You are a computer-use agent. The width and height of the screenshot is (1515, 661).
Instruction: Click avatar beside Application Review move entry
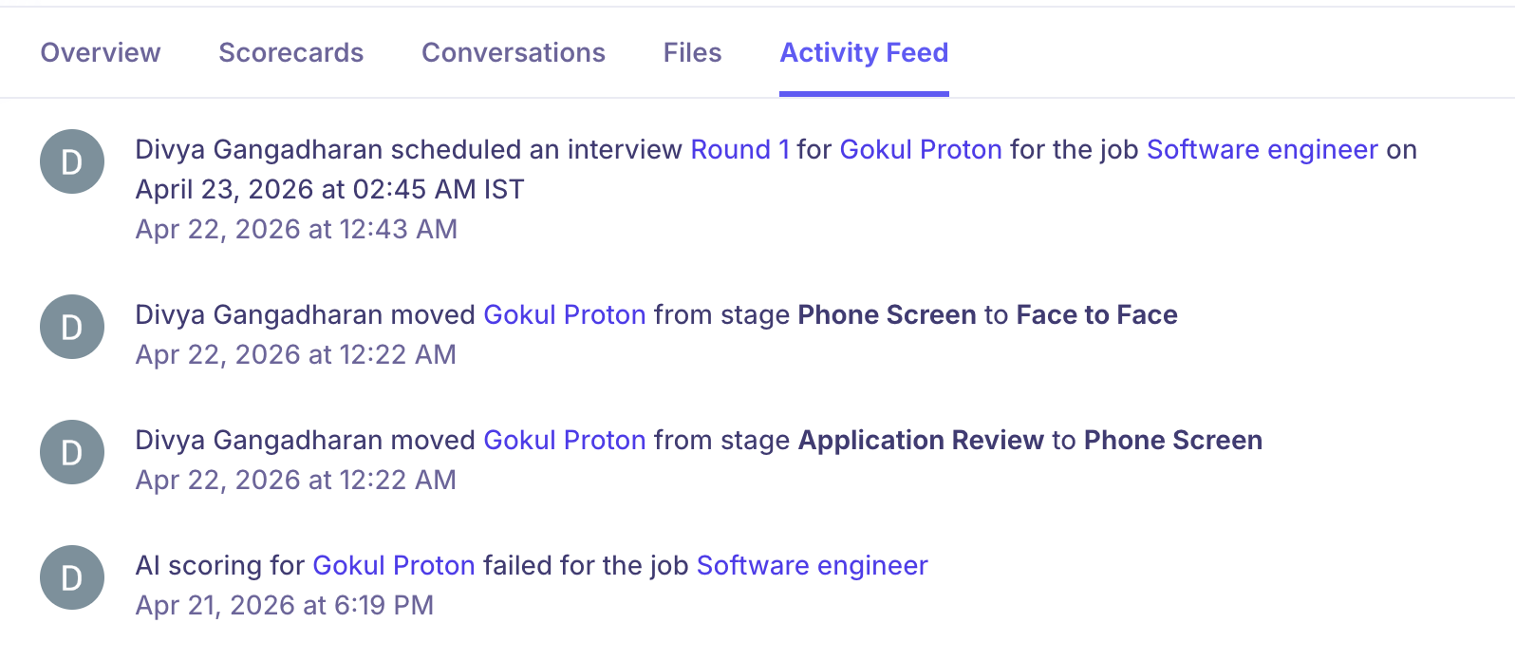pos(72,453)
